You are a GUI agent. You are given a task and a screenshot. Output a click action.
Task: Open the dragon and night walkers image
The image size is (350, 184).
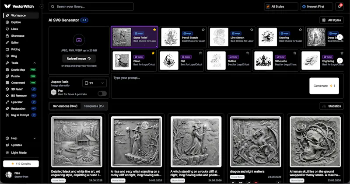coord(255,142)
